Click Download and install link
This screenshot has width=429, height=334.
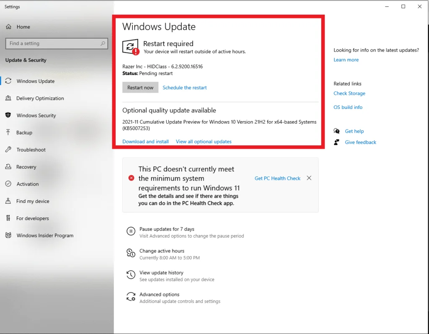coord(145,142)
